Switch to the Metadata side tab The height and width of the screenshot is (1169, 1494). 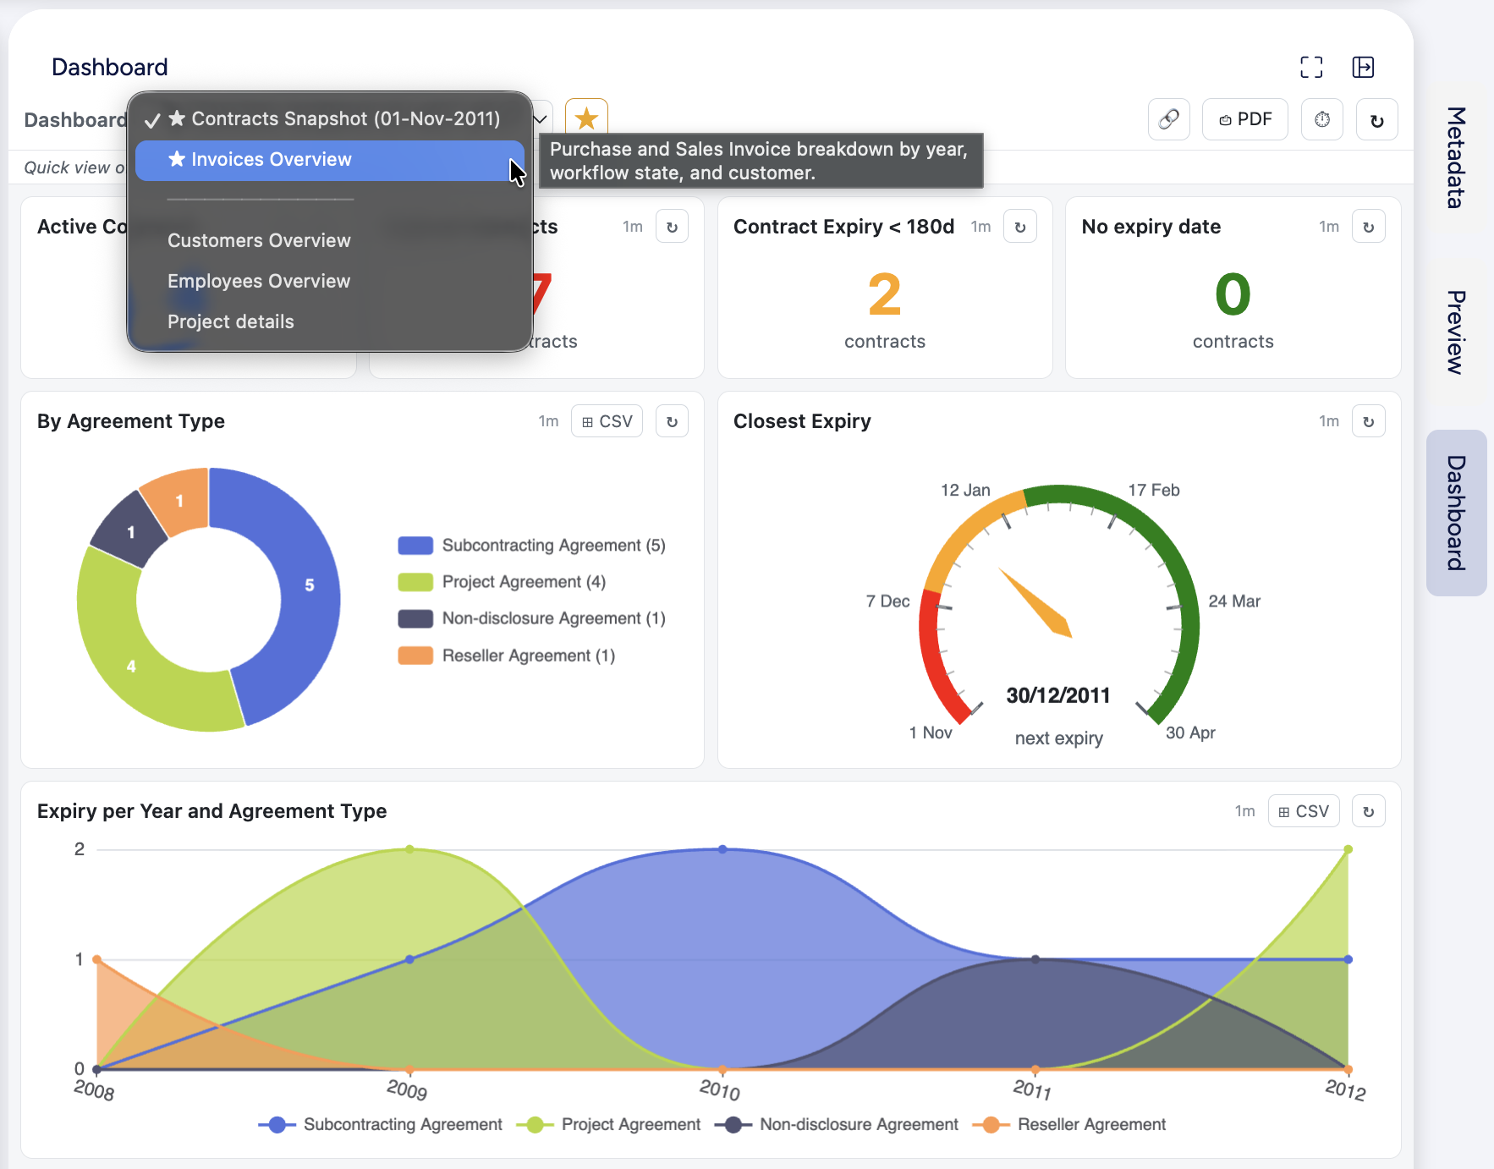[1456, 158]
